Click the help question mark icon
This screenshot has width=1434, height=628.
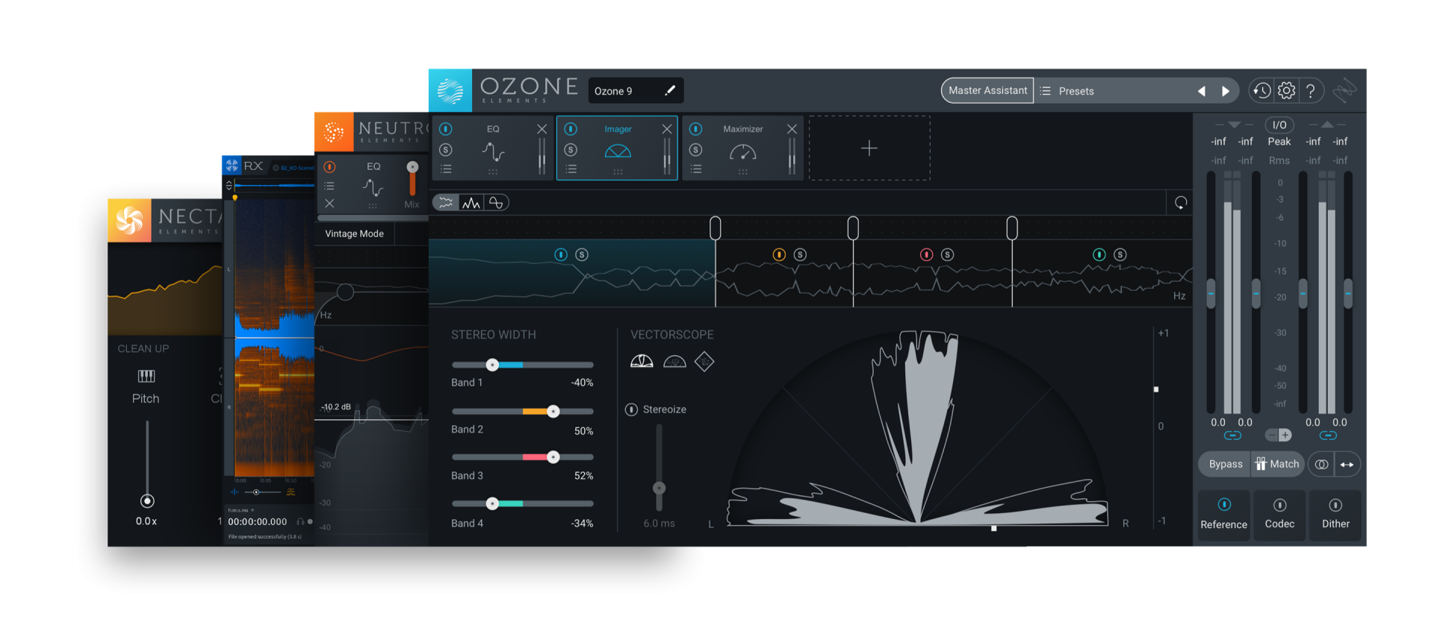1311,91
